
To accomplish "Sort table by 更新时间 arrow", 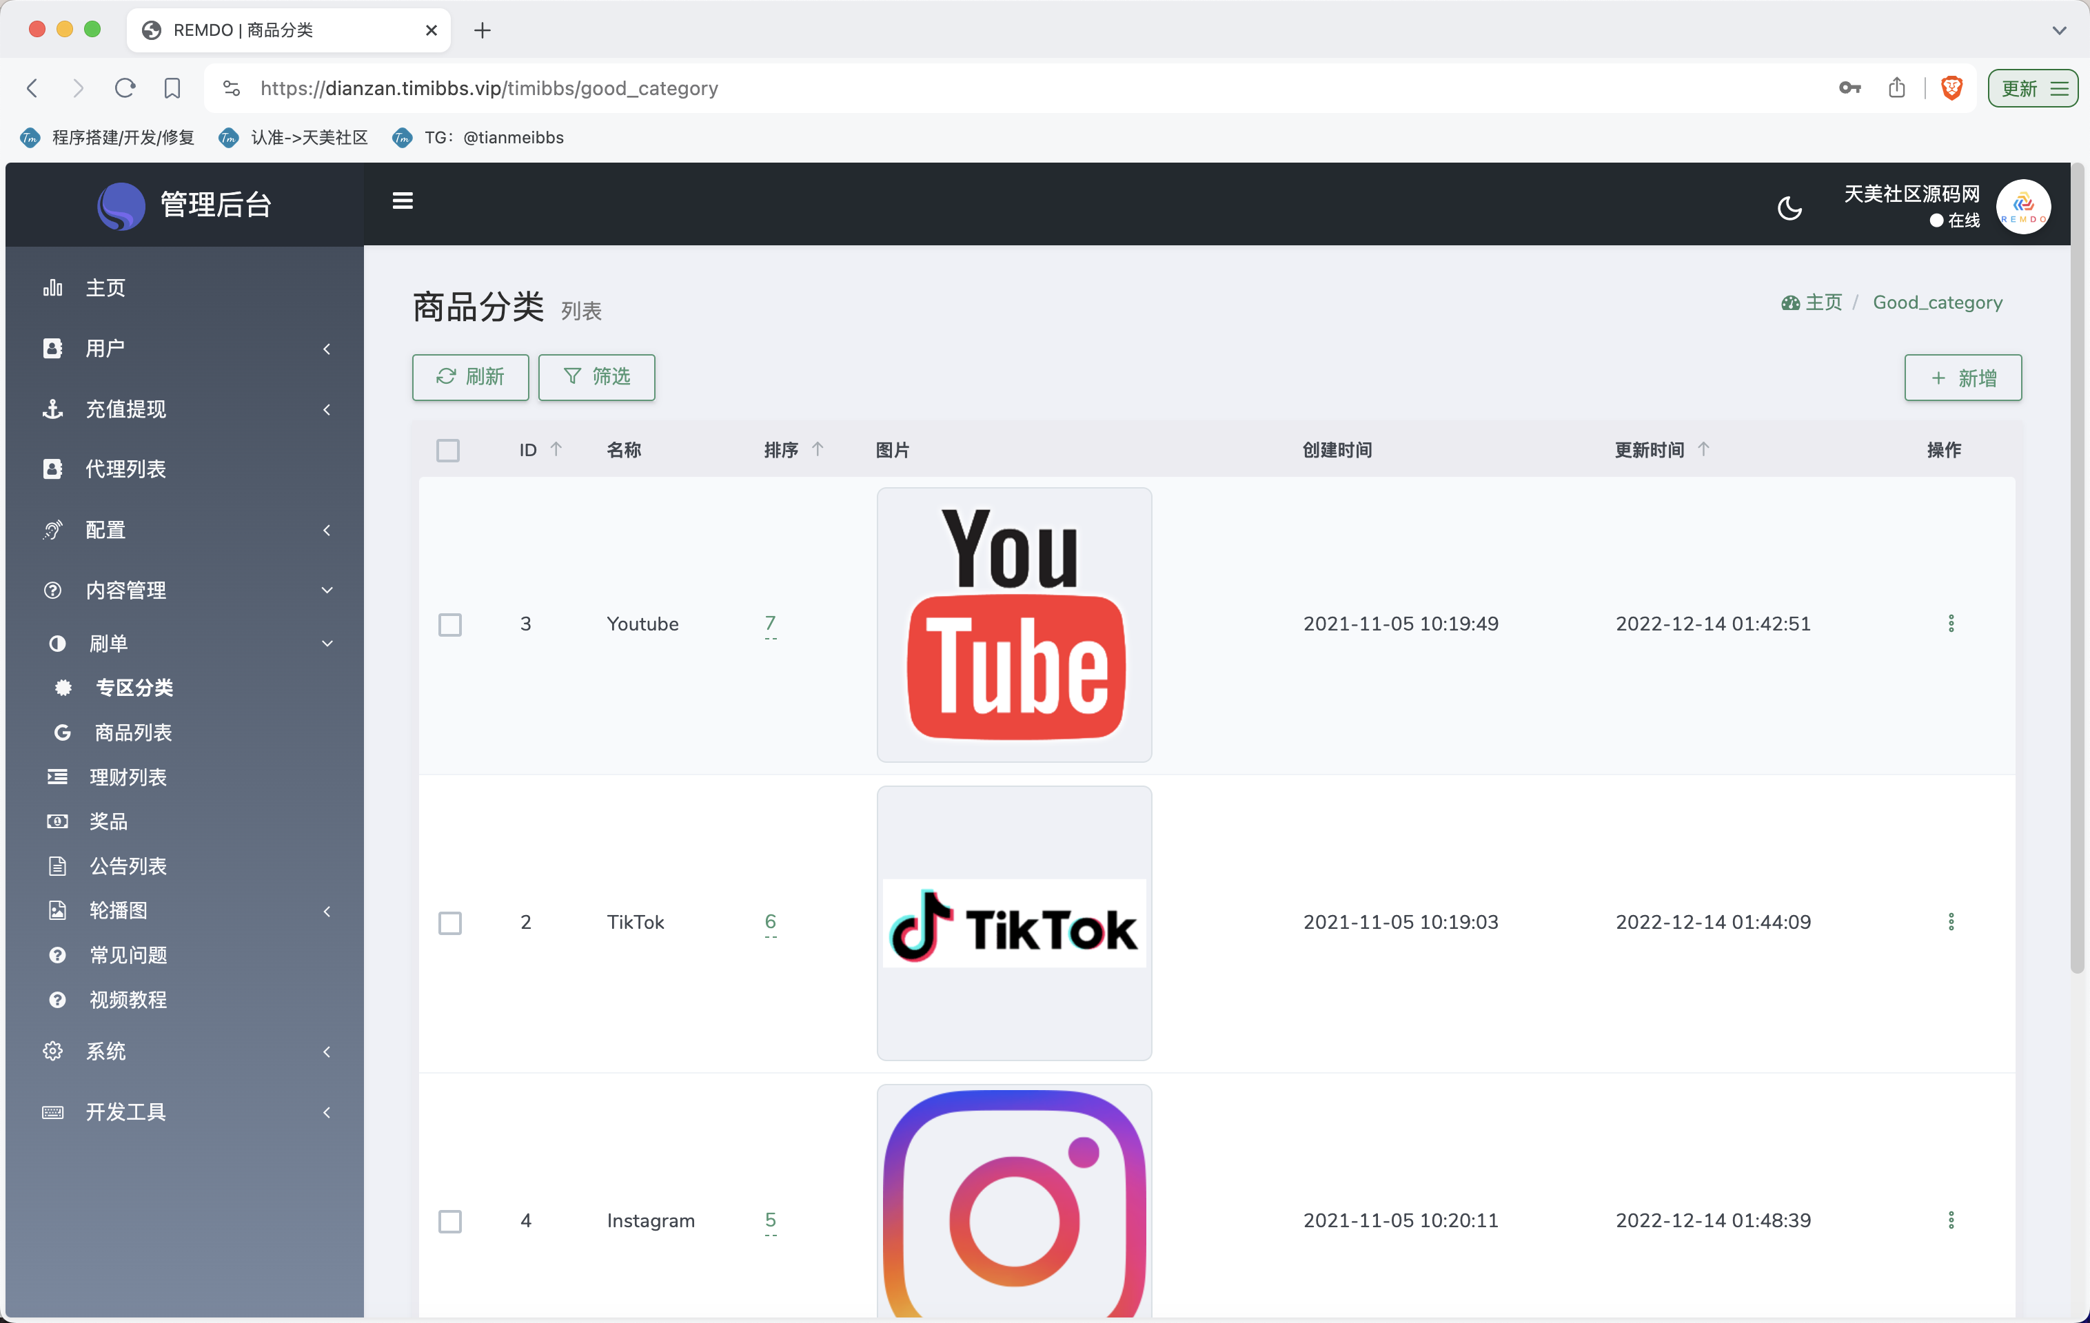I will (x=1704, y=449).
